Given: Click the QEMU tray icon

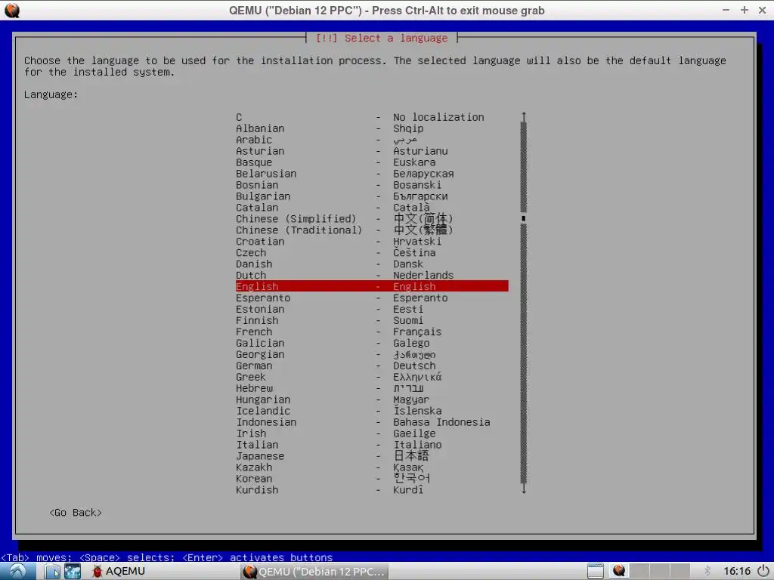Looking at the screenshot, I should pos(619,571).
